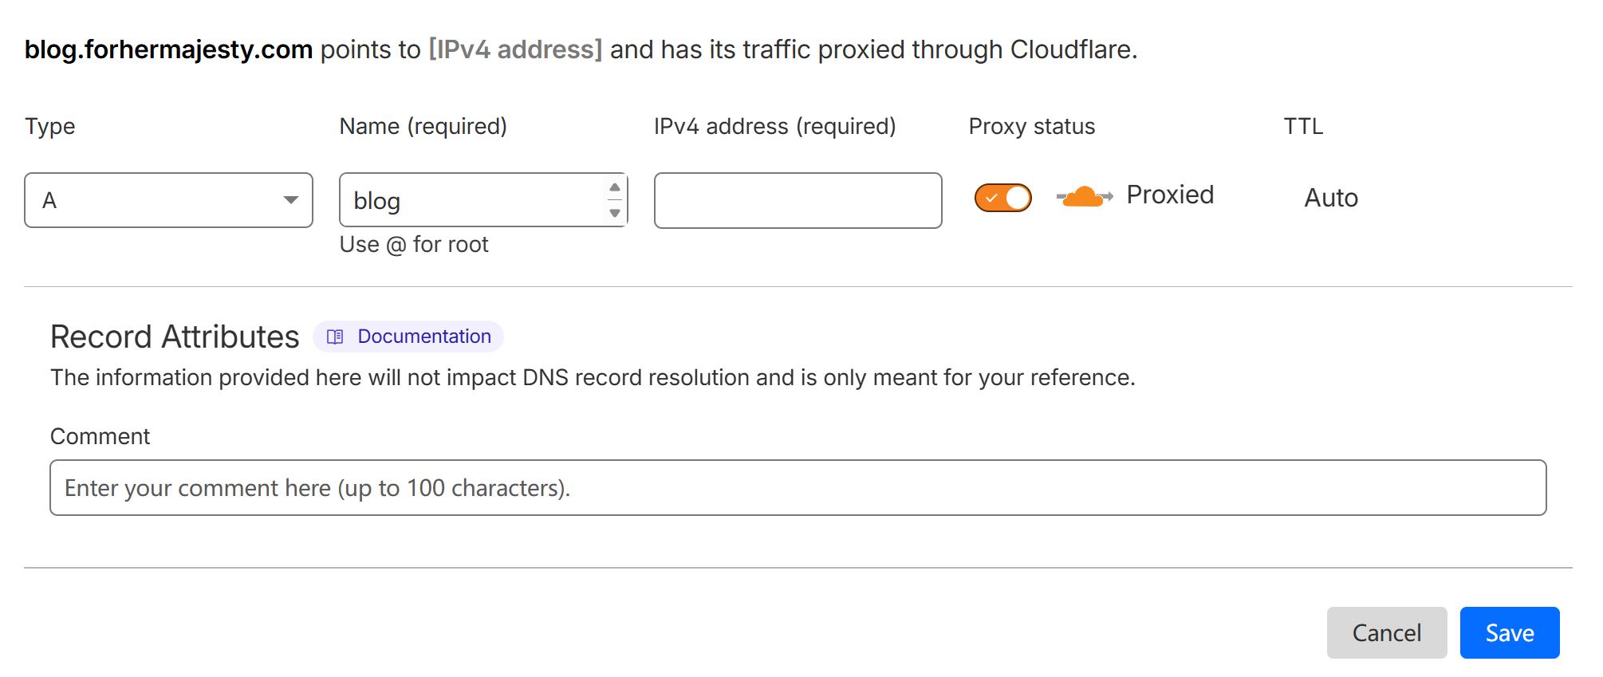Click the down arrow in Name field
The width and height of the screenshot is (1603, 677).
tap(614, 213)
